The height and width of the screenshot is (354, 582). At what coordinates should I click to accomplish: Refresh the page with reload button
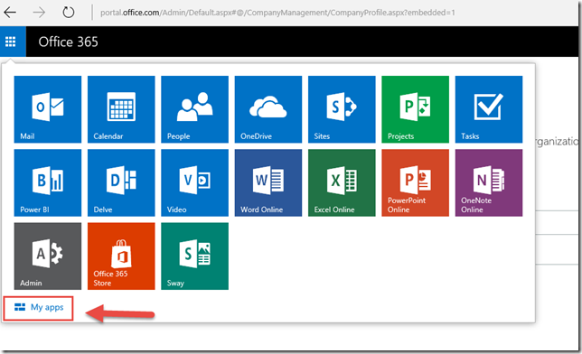[x=69, y=13]
